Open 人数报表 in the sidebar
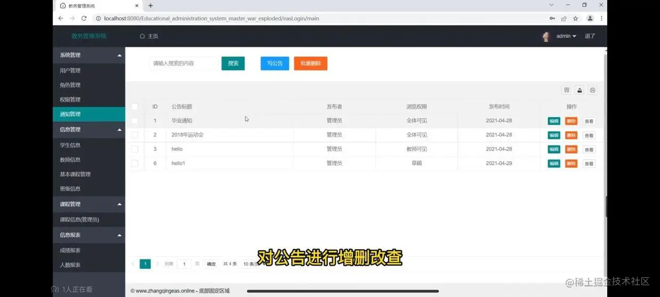Viewport: 660px width, 297px height. point(89,265)
